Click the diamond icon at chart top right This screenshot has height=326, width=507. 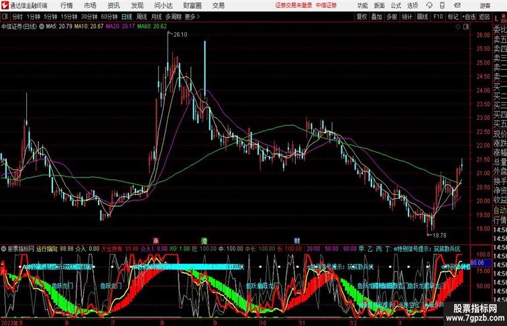458,27
